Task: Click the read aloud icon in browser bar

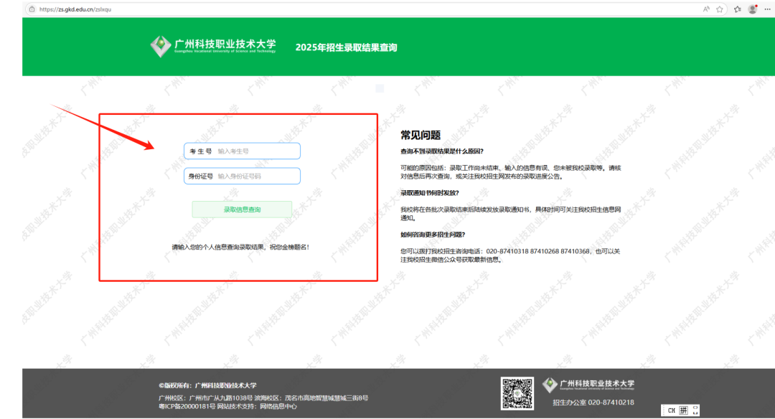Action: [706, 9]
